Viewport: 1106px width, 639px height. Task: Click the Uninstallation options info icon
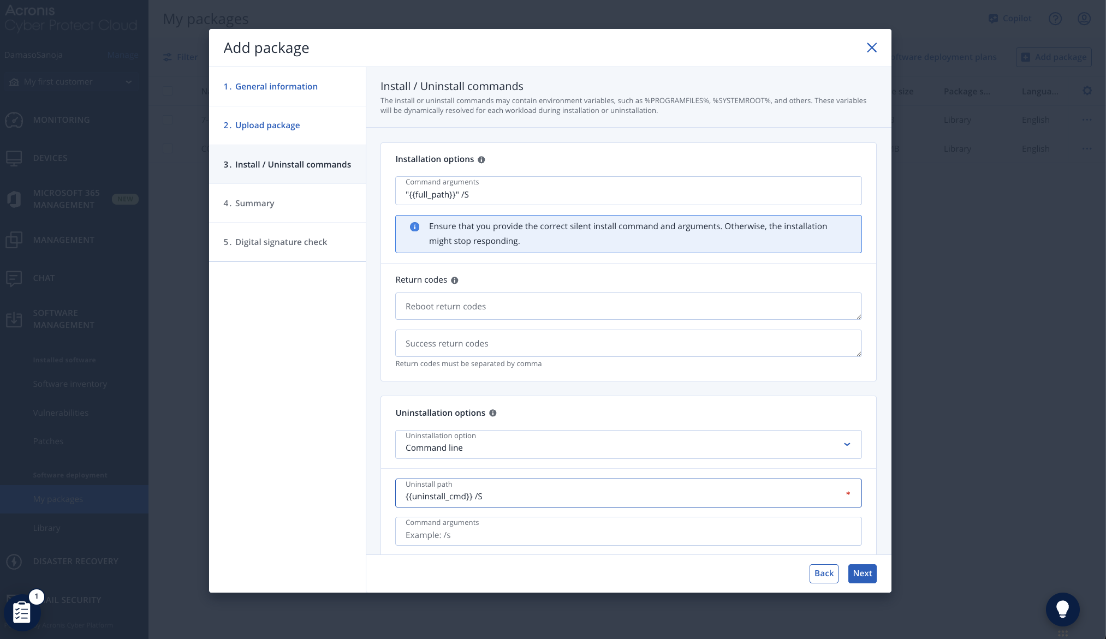click(x=492, y=413)
